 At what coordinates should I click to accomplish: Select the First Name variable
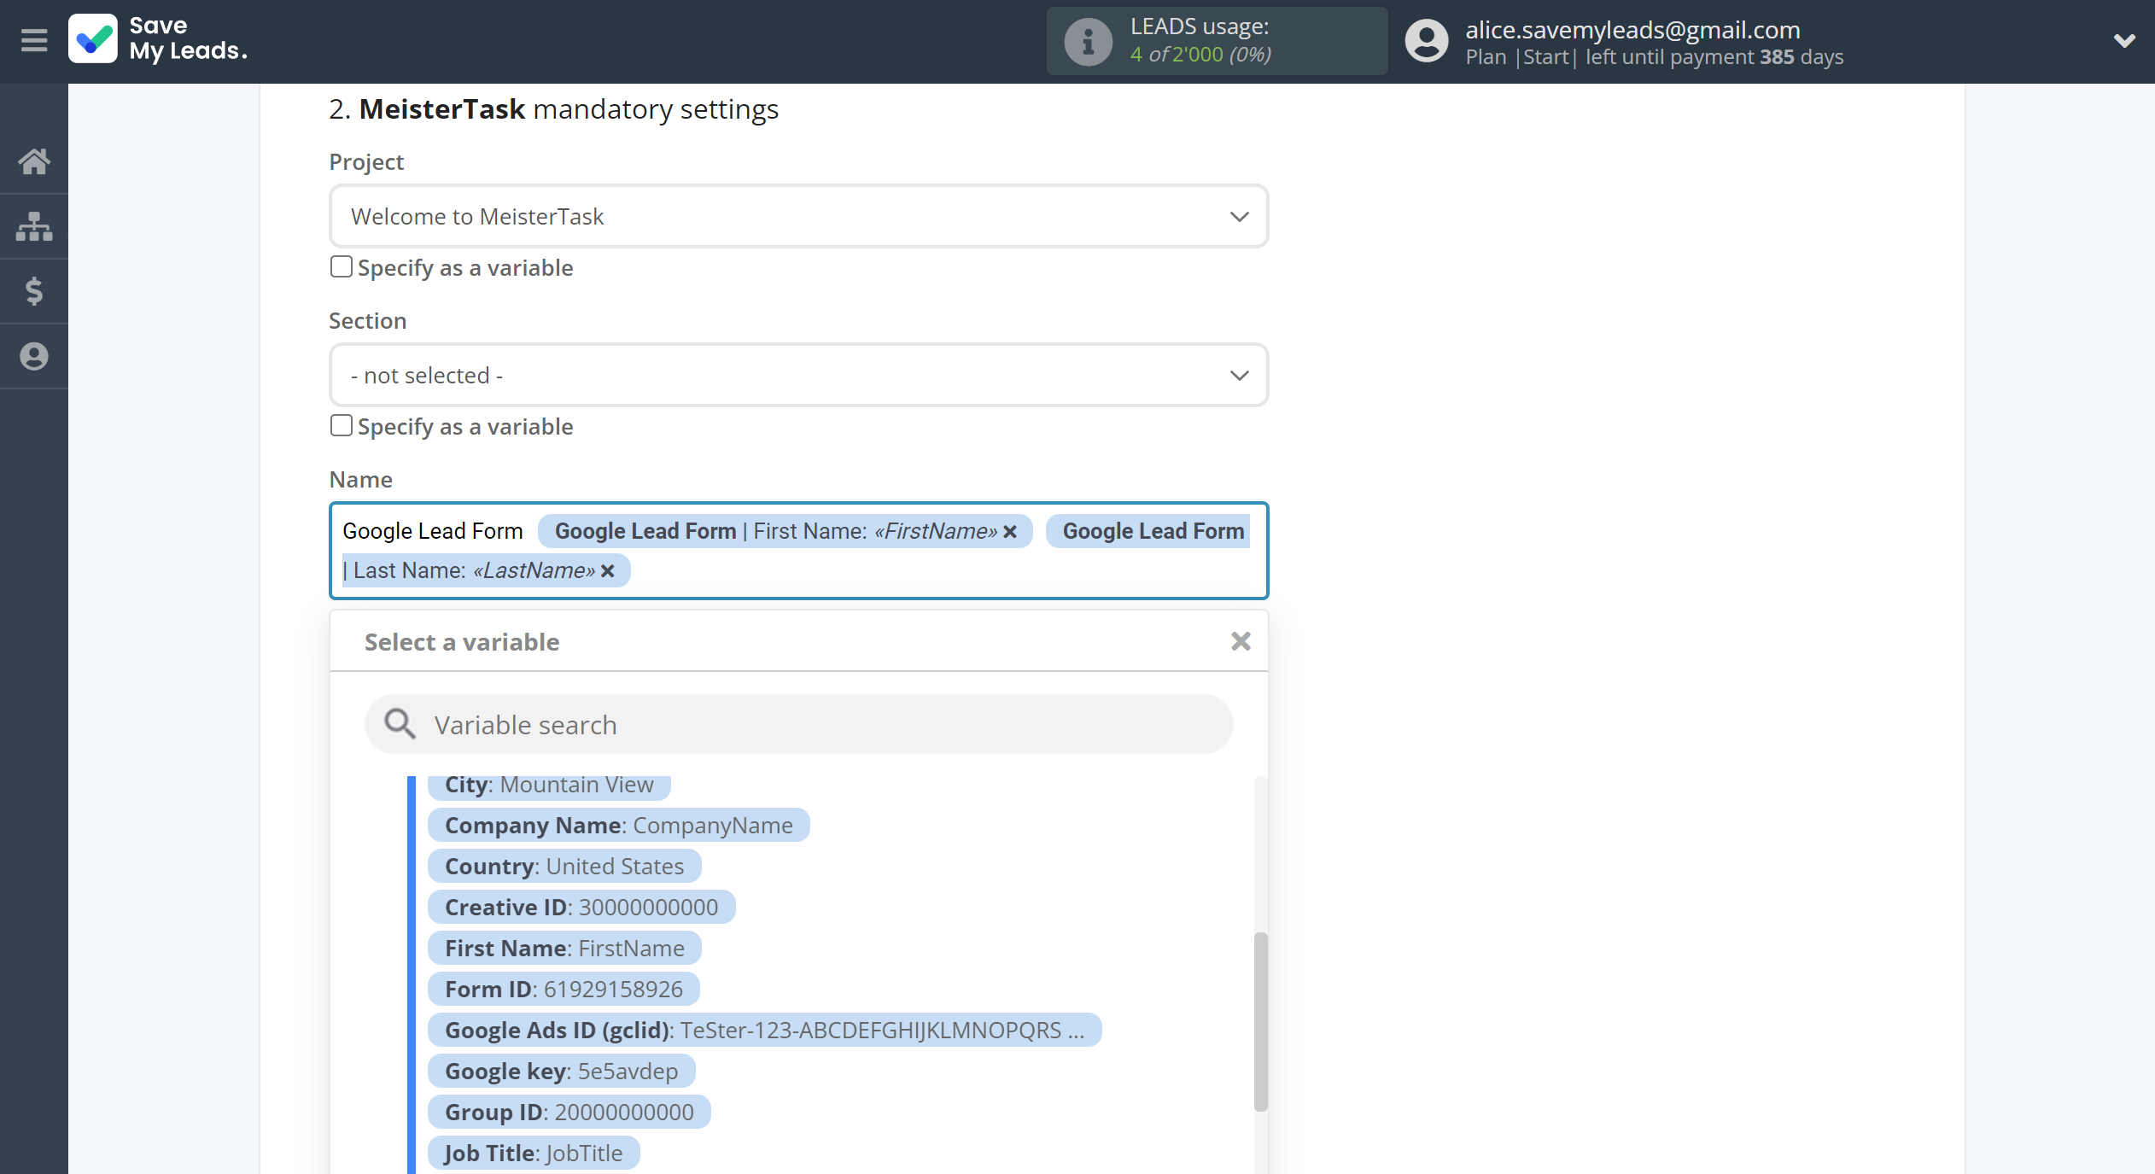[564, 948]
